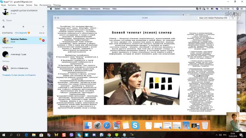This screenshot has width=246, height=138.
Task: Click Open with Adobe Photoshop CS5 button
Action: point(213,18)
